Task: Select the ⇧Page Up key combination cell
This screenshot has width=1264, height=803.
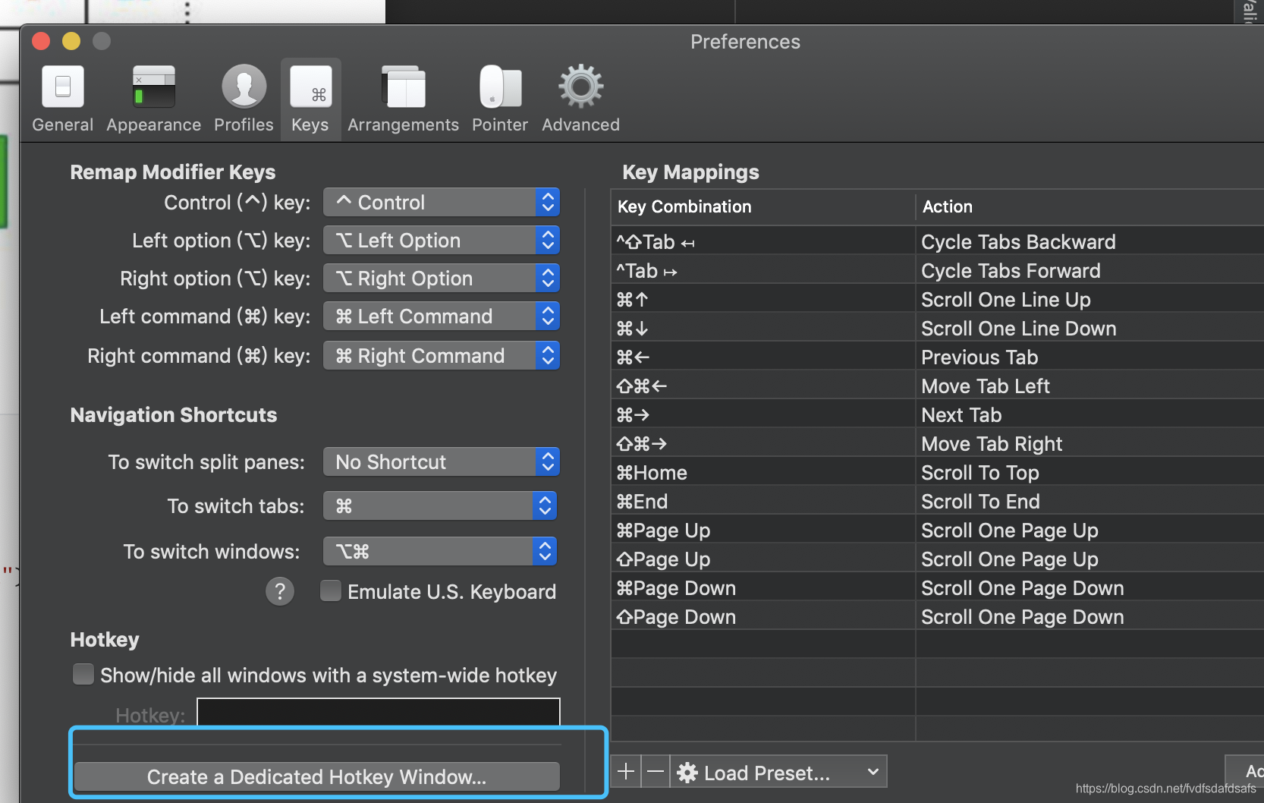Action: [762, 559]
